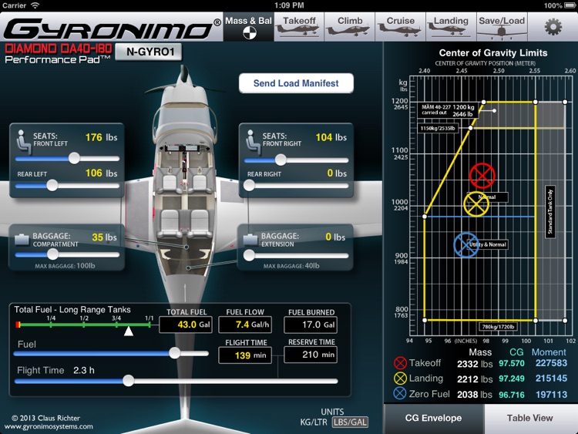Open the settings gear icon
Image resolution: width=578 pixels, height=434 pixels.
click(553, 27)
